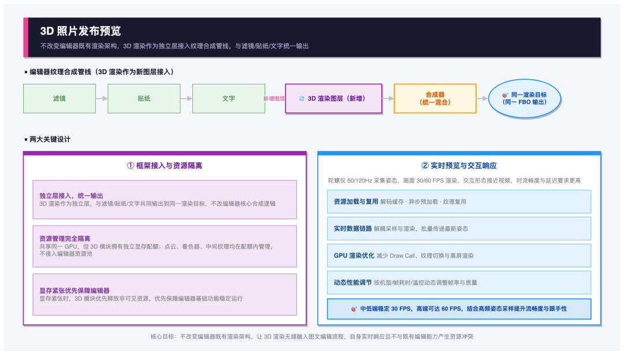
Task: Click the pink 新增图层 label
Action: [274, 98]
